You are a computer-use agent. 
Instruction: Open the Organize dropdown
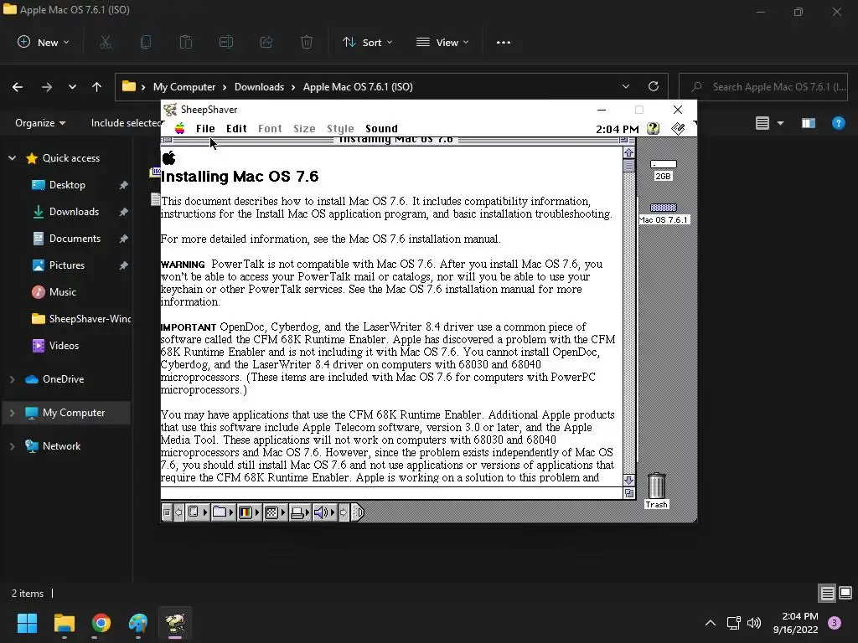40,123
